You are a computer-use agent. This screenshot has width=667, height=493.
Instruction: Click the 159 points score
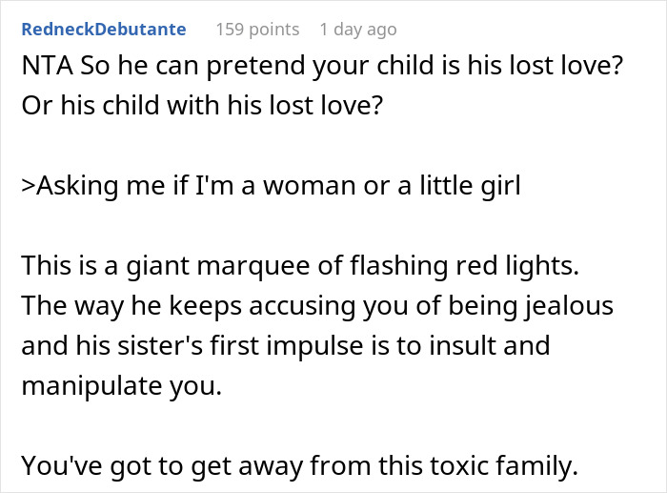[257, 30]
